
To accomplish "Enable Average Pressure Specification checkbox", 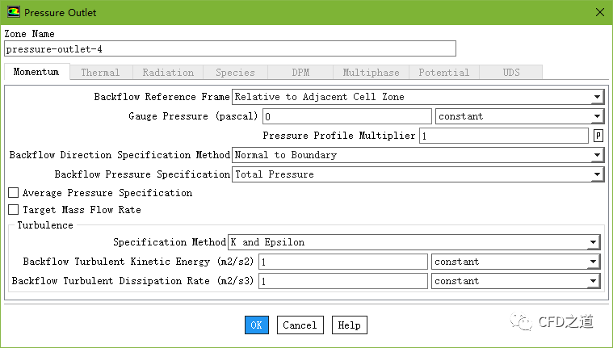I will [x=13, y=194].
